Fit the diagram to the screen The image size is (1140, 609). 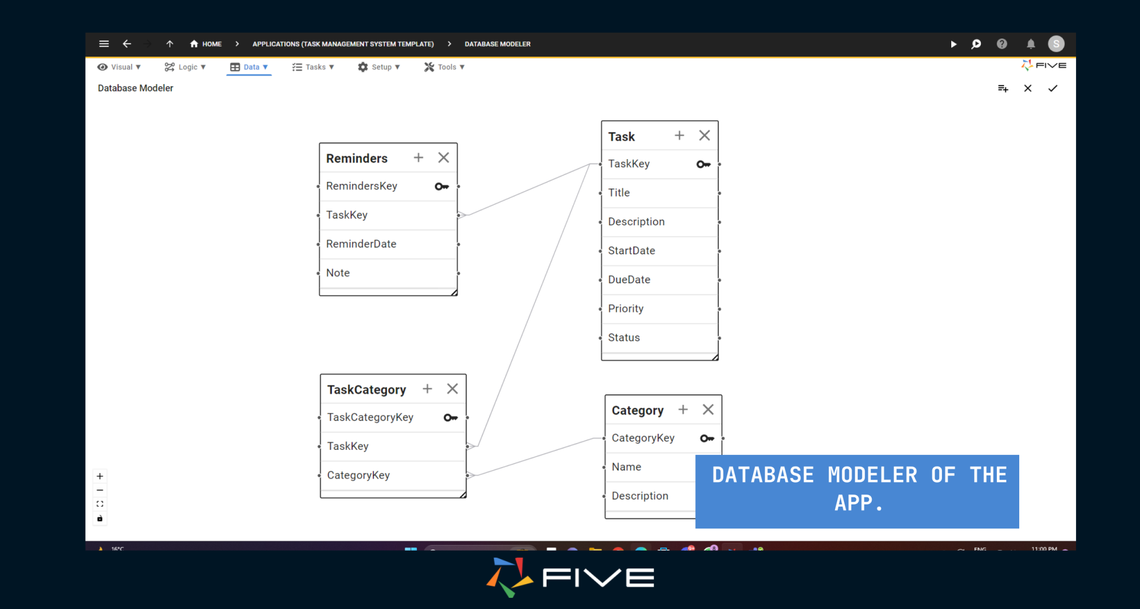(100, 504)
